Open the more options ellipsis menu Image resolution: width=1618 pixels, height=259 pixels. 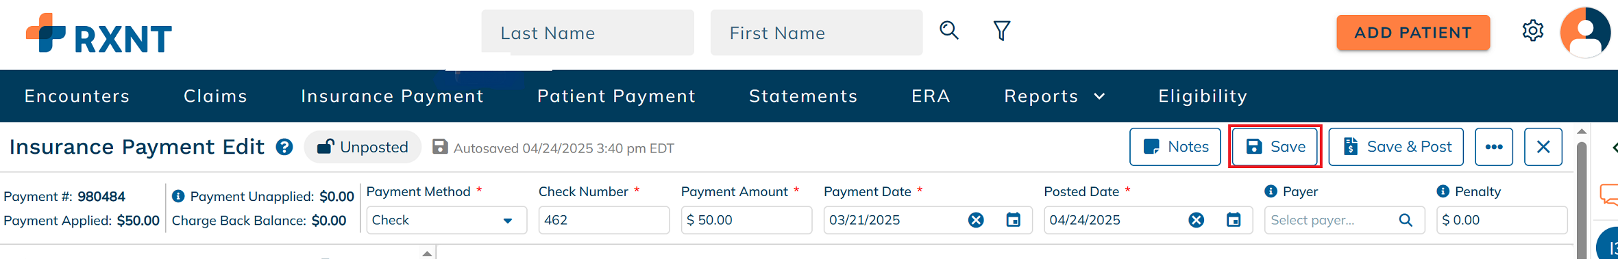tap(1494, 147)
